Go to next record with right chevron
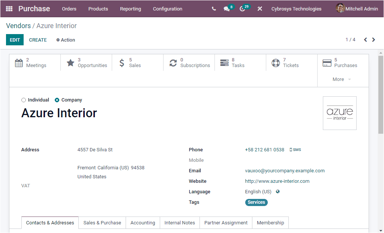Image resolution: width=384 pixels, height=233 pixels. point(373,39)
